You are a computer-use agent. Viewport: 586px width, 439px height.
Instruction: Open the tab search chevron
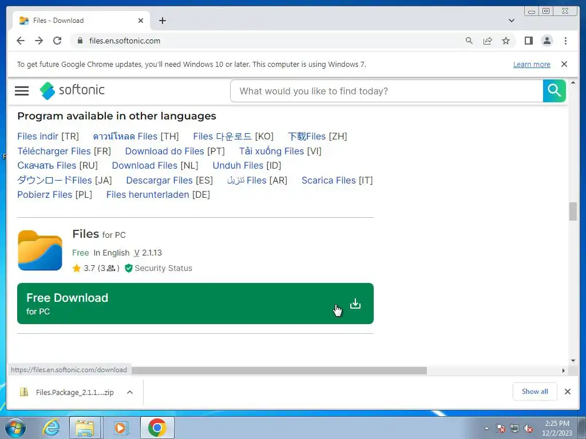(512, 21)
